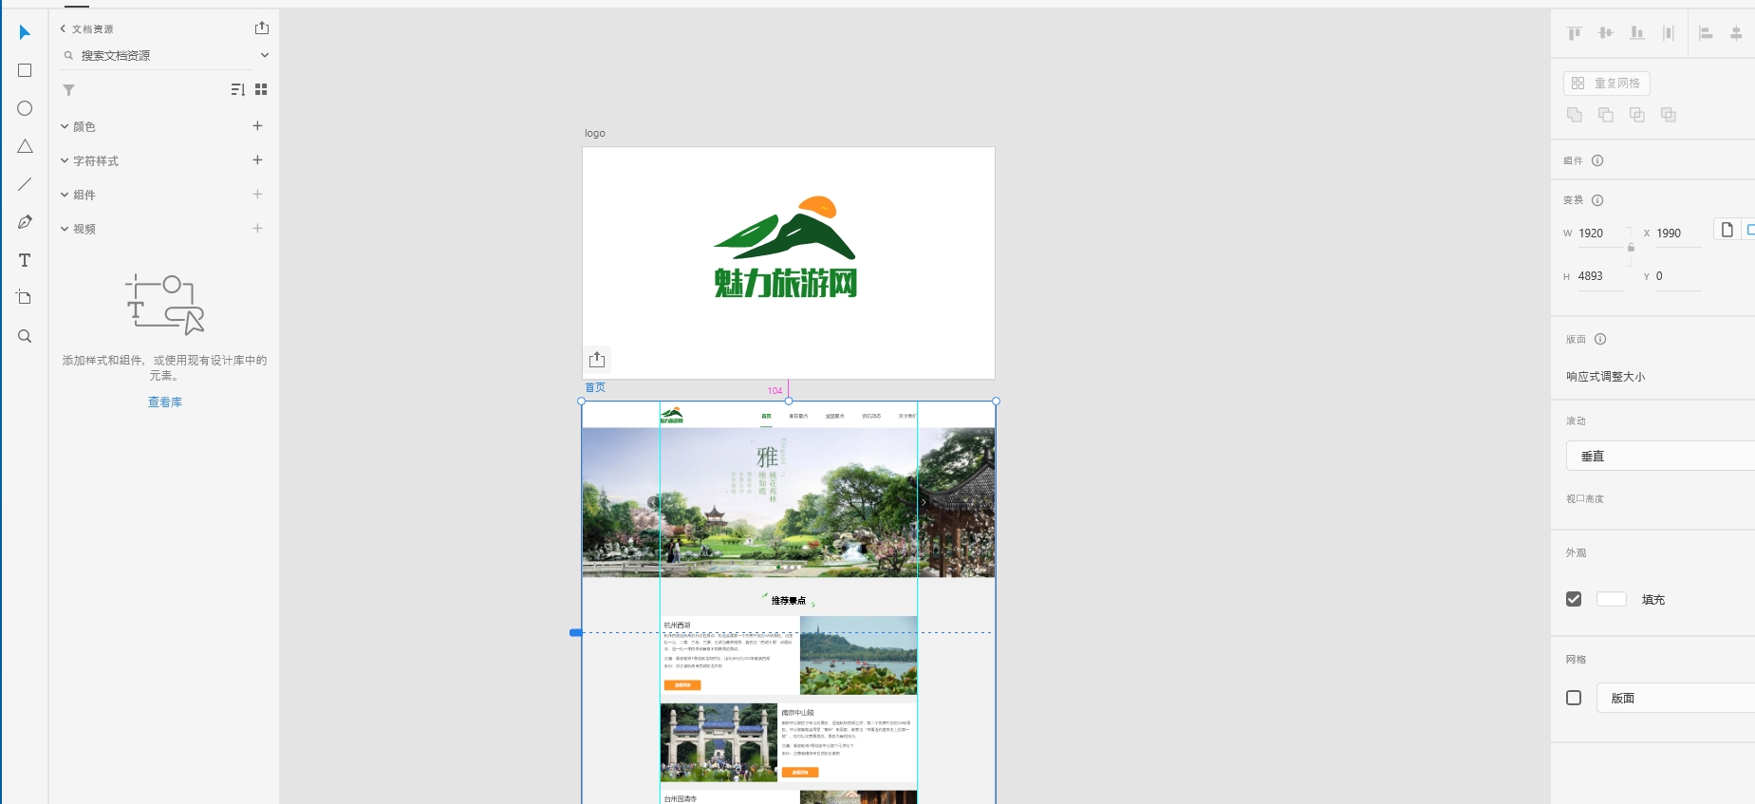Click the width field showing 1920
This screenshot has height=804, width=1755.
(x=1601, y=234)
